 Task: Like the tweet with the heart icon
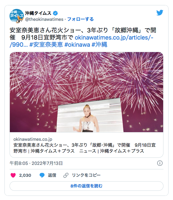tap(13, 175)
